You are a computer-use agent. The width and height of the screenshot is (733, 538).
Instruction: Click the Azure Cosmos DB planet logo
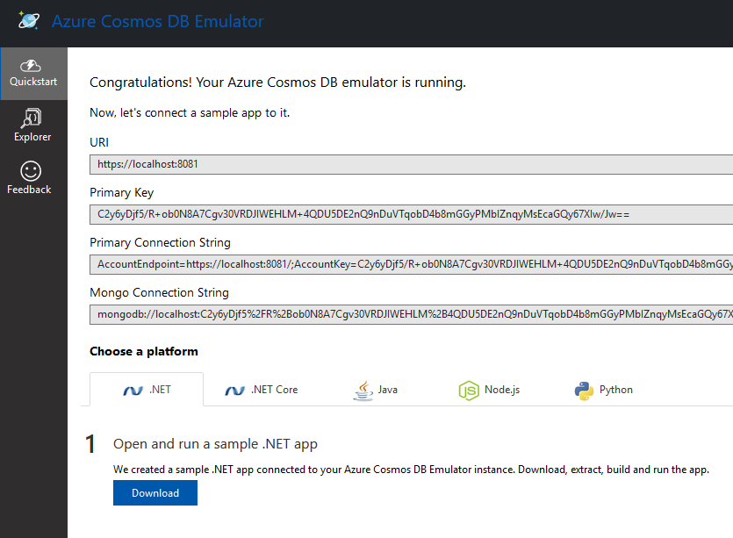(30, 23)
